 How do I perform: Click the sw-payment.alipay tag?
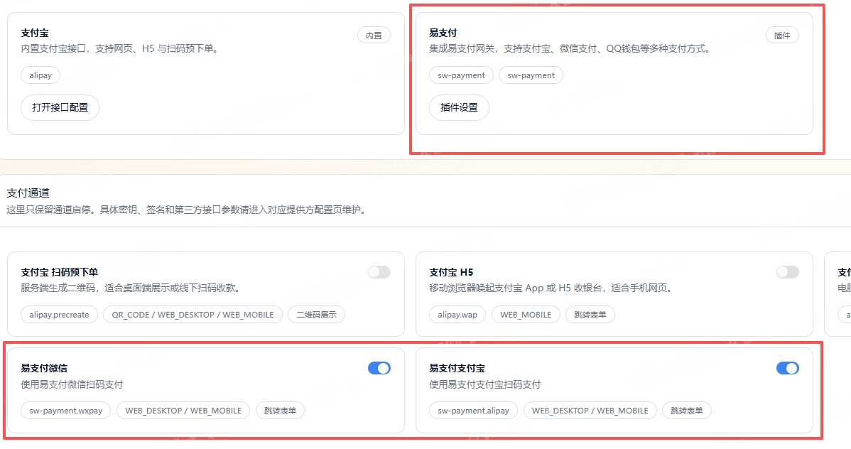coord(473,411)
